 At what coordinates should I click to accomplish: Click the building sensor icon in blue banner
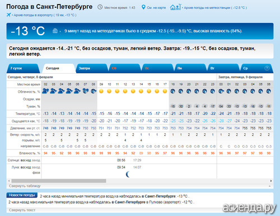pyautogui.click(x=55, y=31)
